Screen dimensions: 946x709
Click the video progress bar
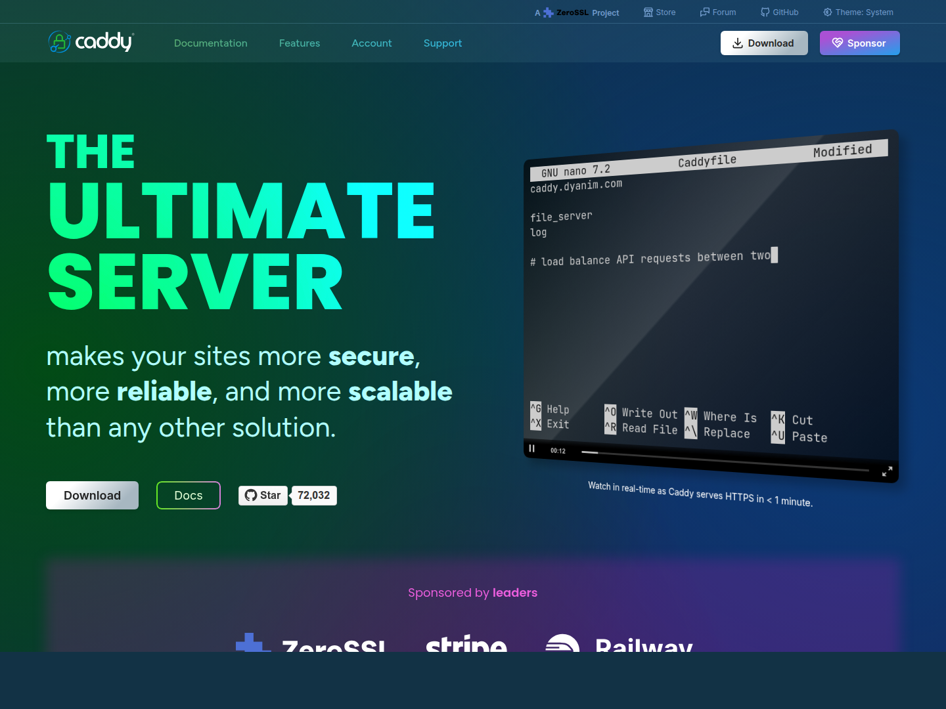point(725,461)
